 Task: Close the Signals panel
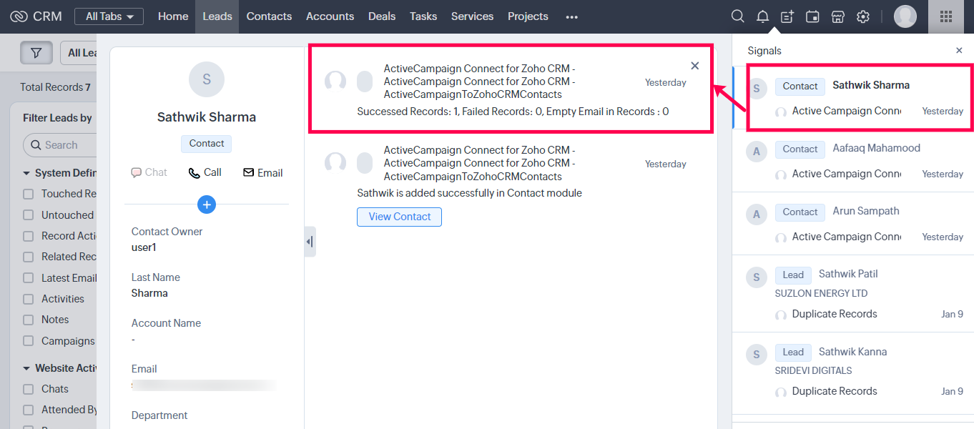point(959,51)
